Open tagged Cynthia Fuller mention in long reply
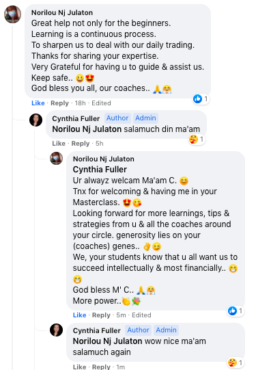The width and height of the screenshot is (256, 370). [x=100, y=170]
